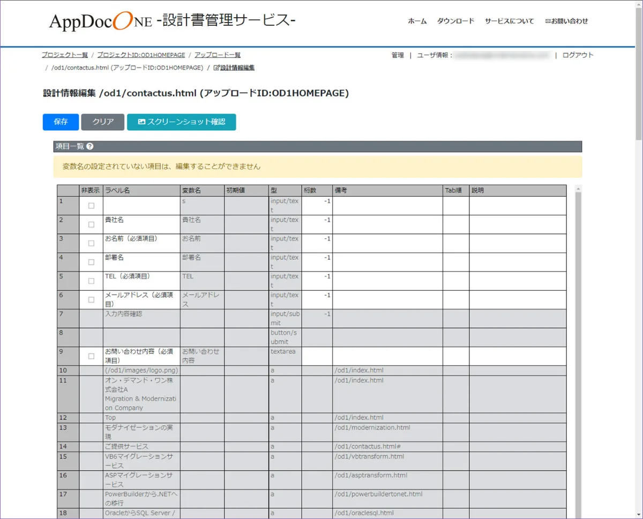
Task: Toggle 非表示 checkbox for メールアドレス row
Action: point(91,299)
